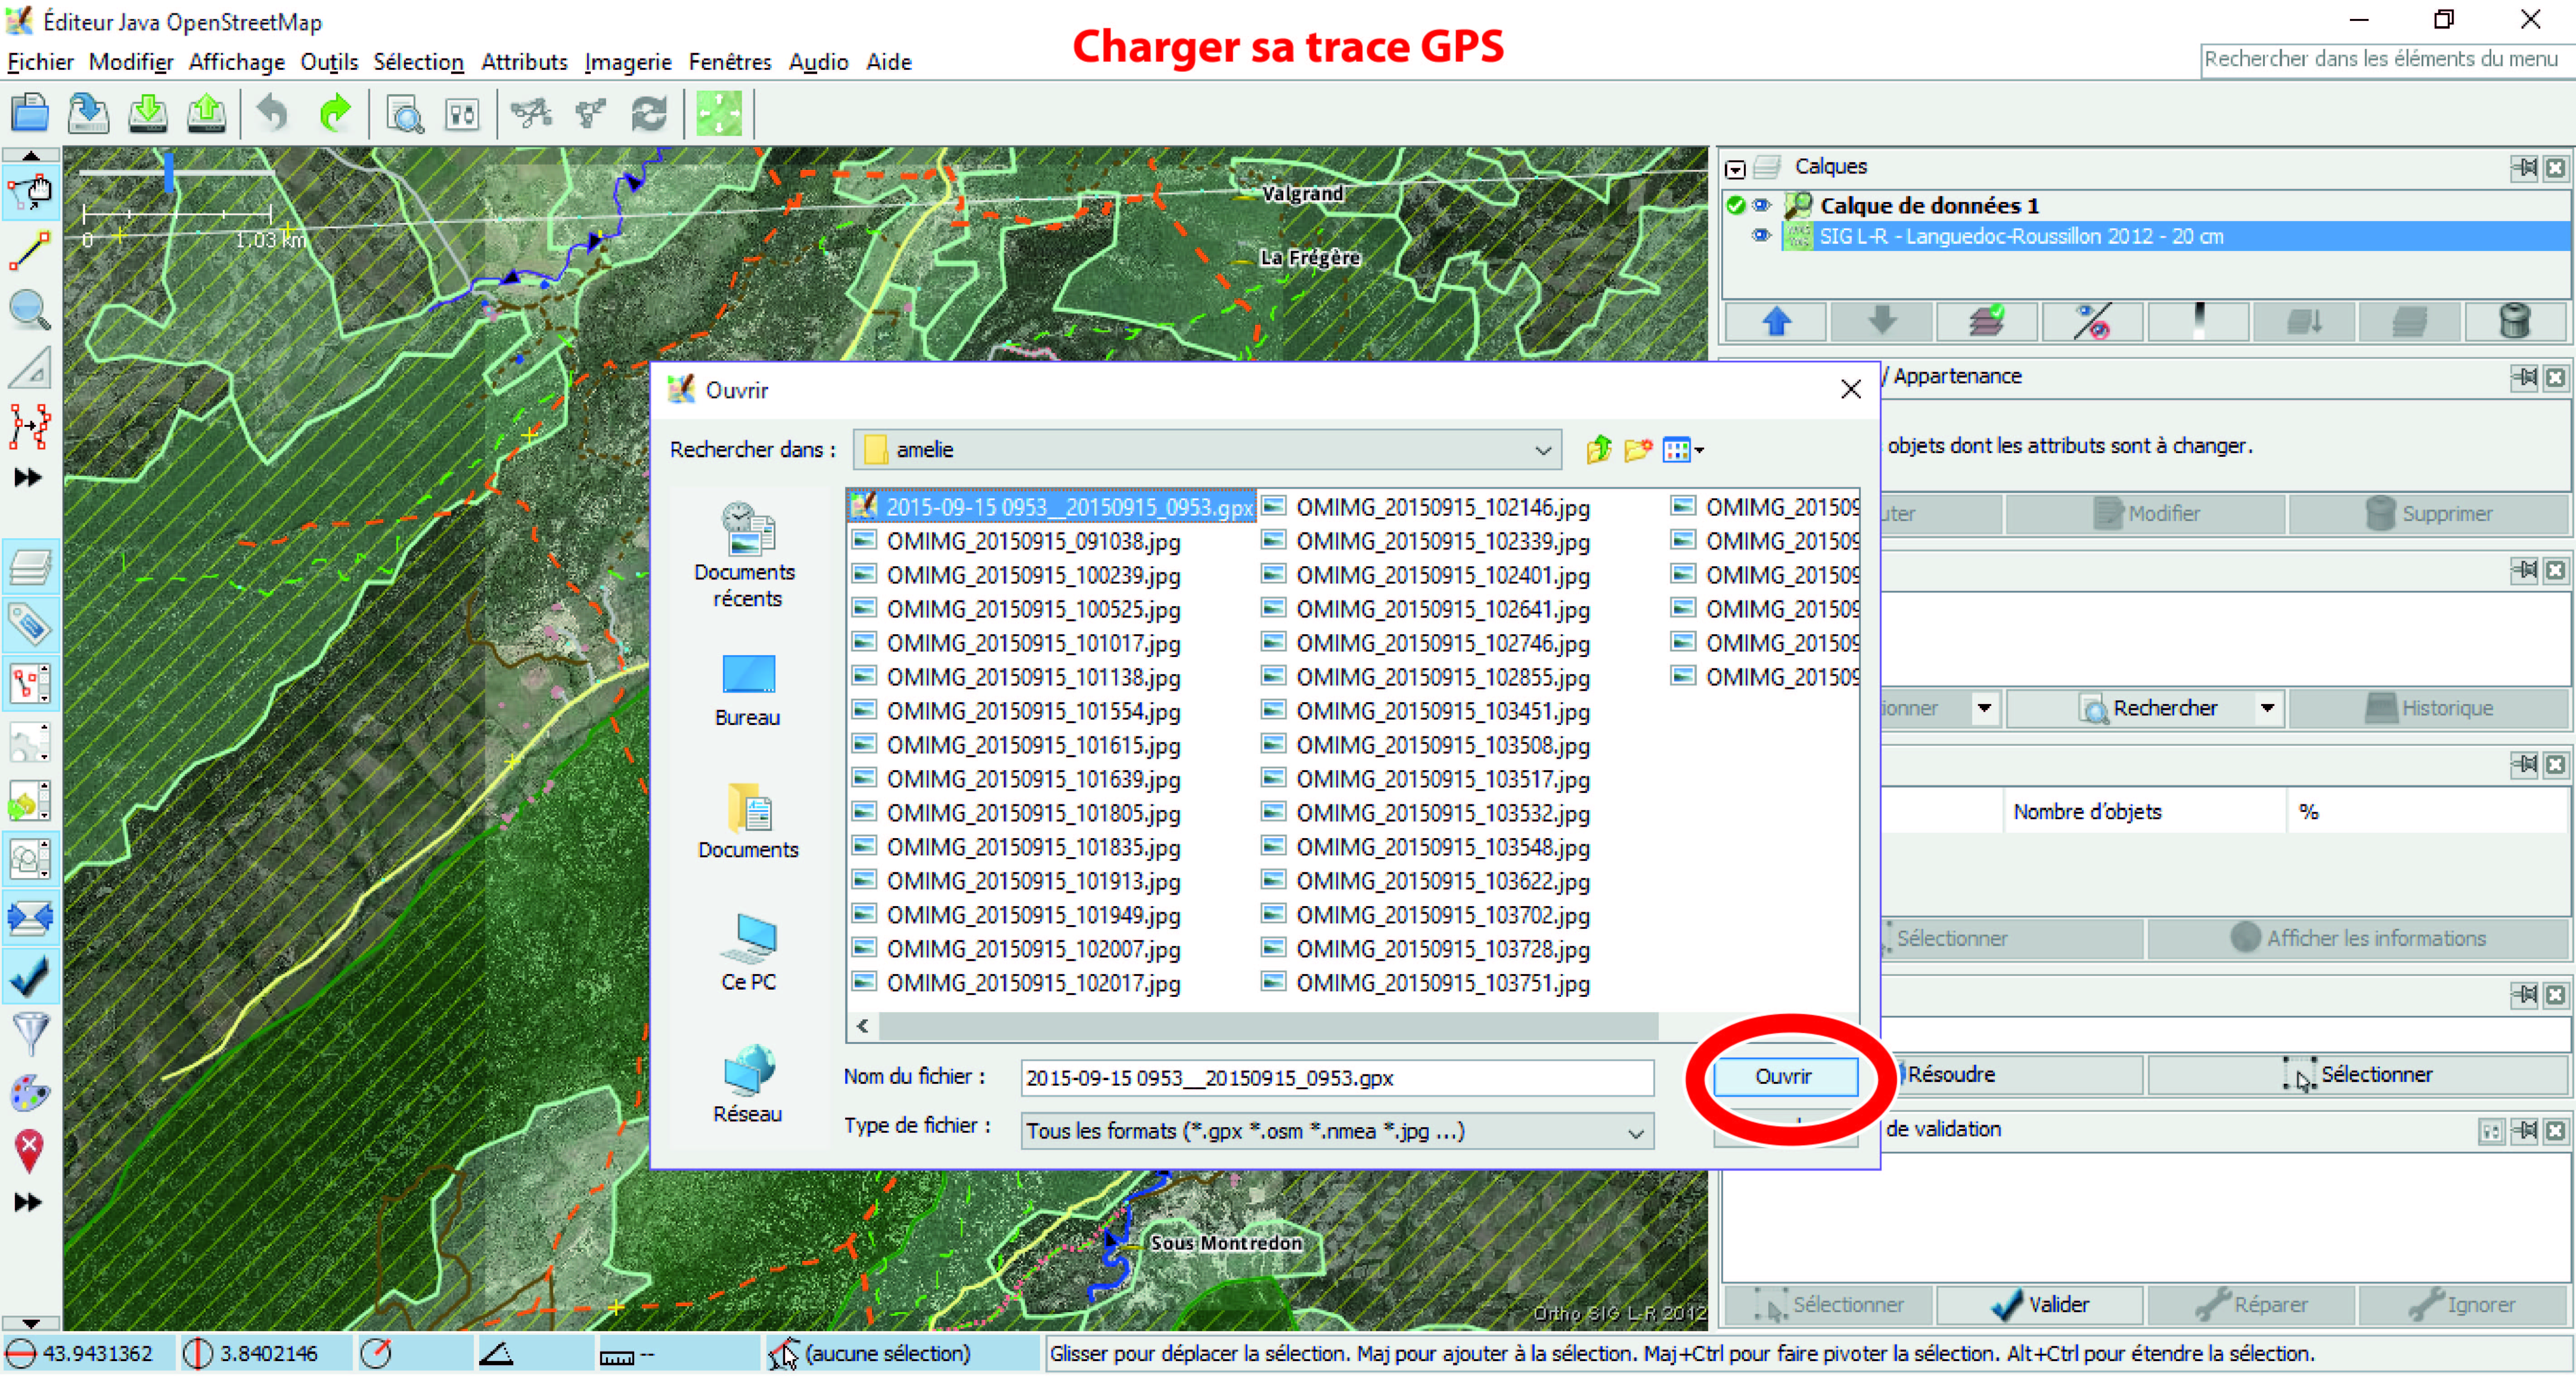This screenshot has height=1376, width=2576.
Task: Select file OMIMG_20150915_101017.jpg
Action: click(x=1016, y=643)
